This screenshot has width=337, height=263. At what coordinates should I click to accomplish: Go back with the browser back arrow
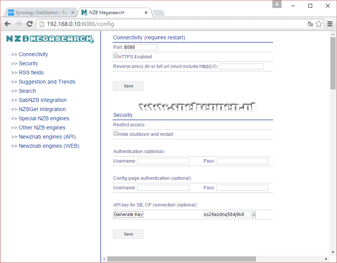[8, 24]
